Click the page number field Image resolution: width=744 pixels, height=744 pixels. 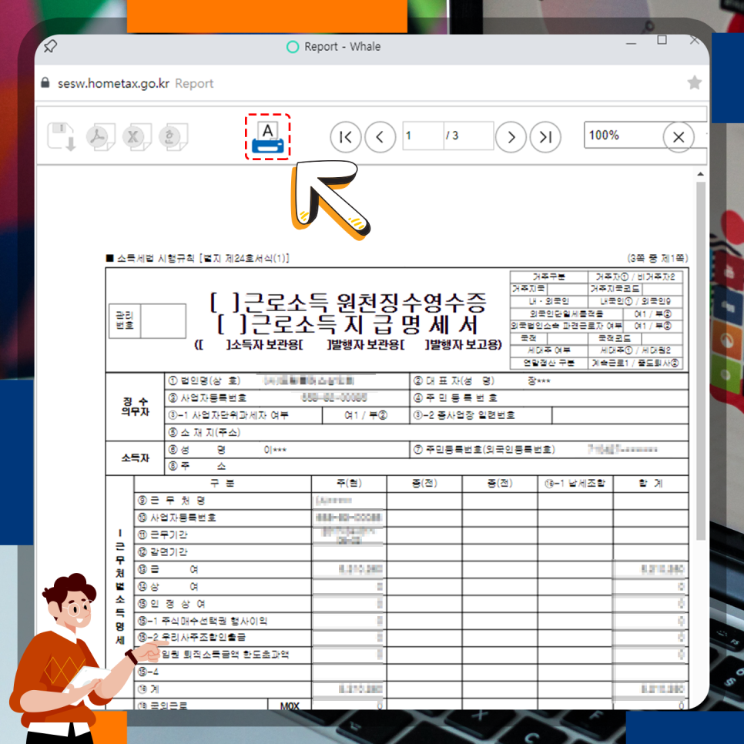[x=423, y=136]
